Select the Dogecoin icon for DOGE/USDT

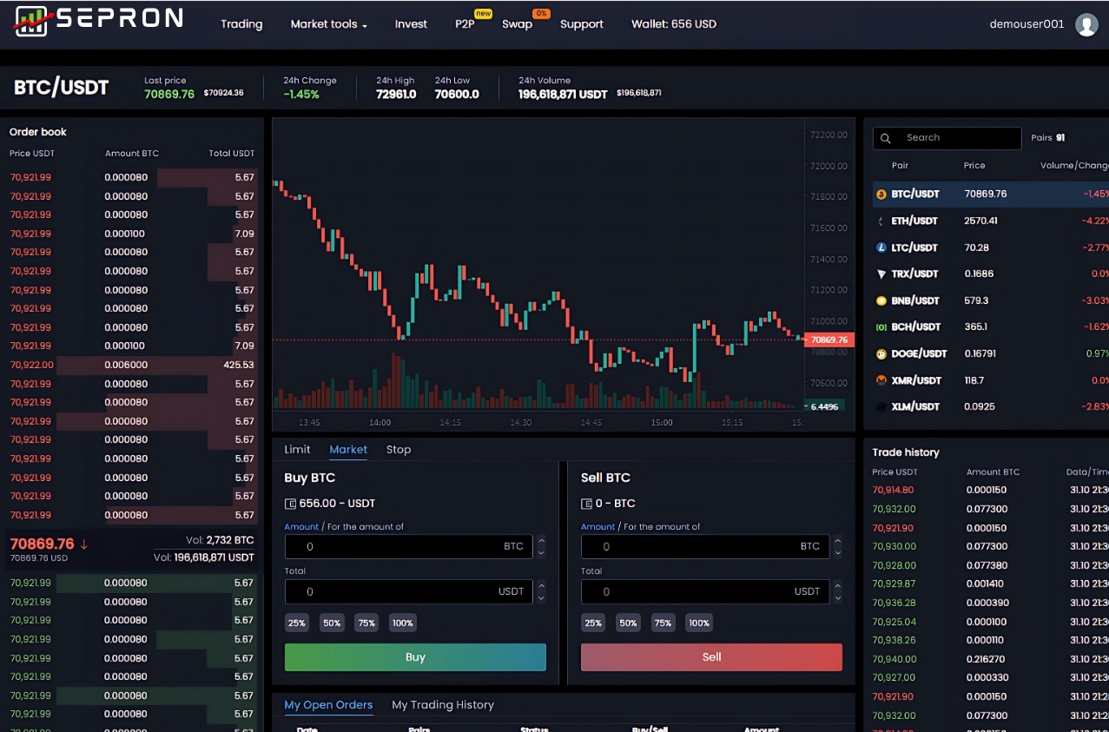pos(881,354)
